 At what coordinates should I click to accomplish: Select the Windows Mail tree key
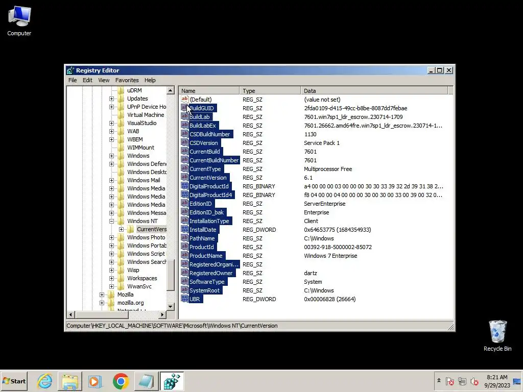(x=144, y=180)
